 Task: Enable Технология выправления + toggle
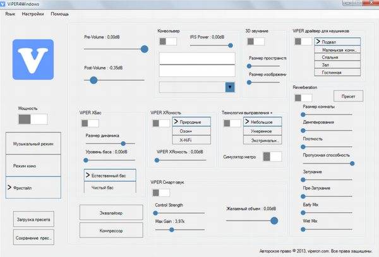[232, 123]
